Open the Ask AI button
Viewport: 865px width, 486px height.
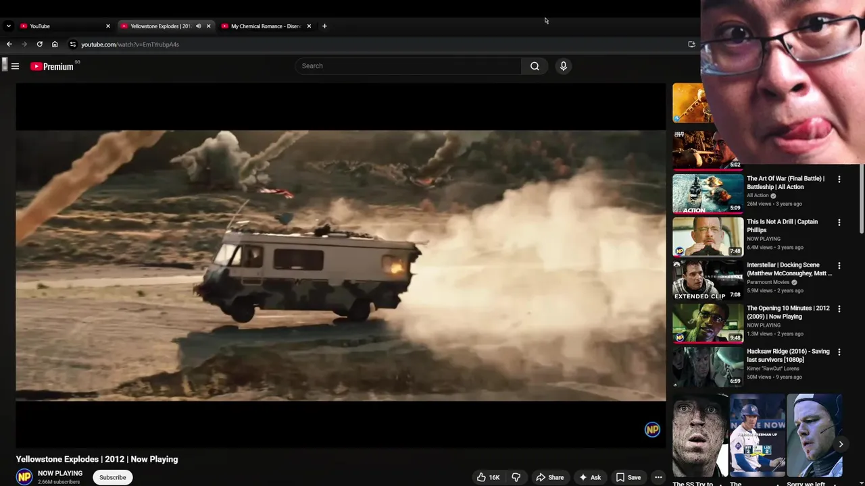pyautogui.click(x=590, y=477)
